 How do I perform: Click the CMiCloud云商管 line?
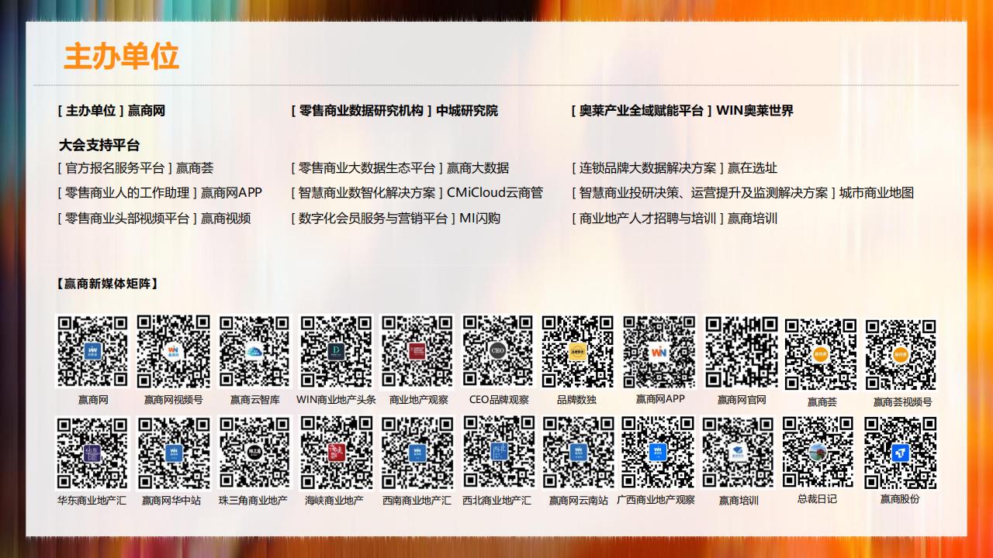tap(417, 193)
